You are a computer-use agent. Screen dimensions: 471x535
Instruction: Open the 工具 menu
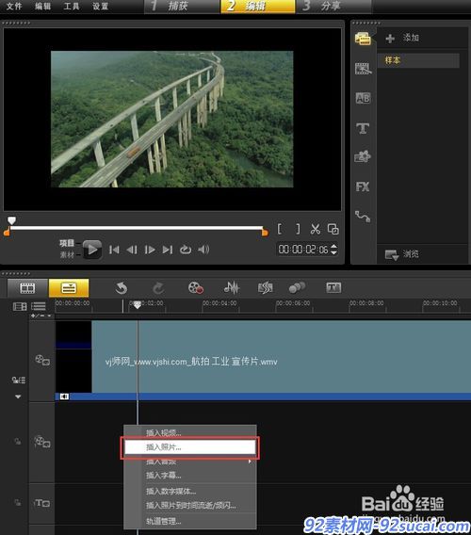(x=72, y=6)
